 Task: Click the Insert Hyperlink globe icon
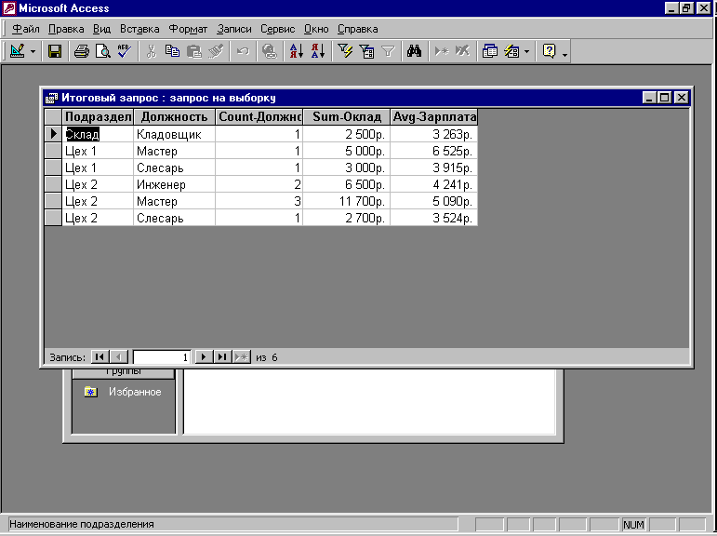pos(270,51)
